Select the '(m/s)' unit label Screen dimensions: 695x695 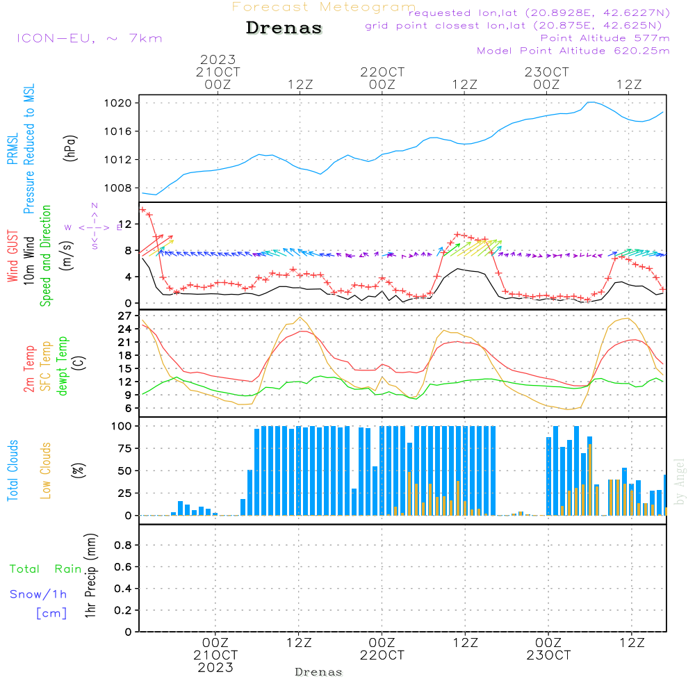[67, 256]
